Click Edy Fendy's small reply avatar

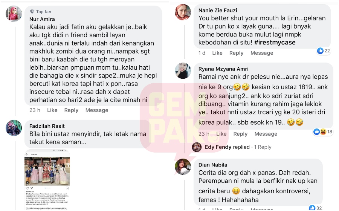[x=197, y=147]
